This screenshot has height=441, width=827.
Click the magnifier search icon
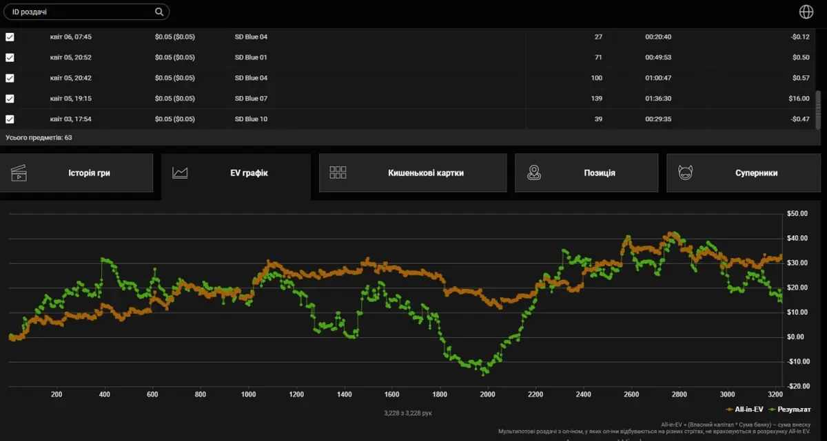tap(159, 12)
